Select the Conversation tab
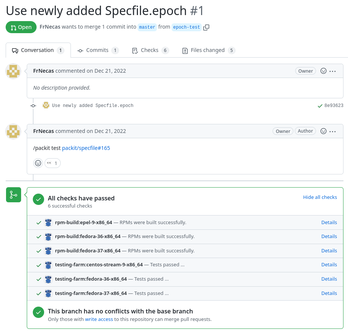 (x=38, y=50)
